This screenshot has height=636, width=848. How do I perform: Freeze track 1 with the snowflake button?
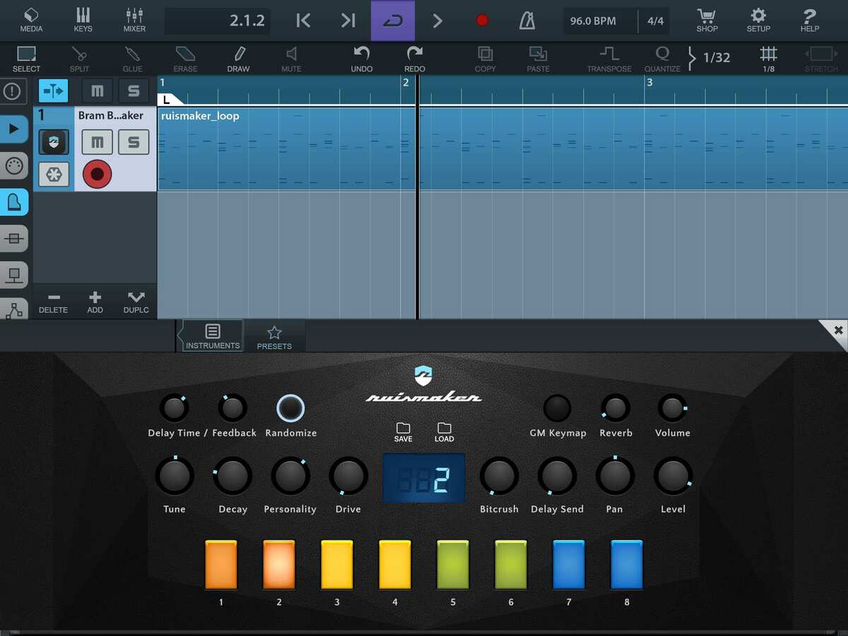54,174
